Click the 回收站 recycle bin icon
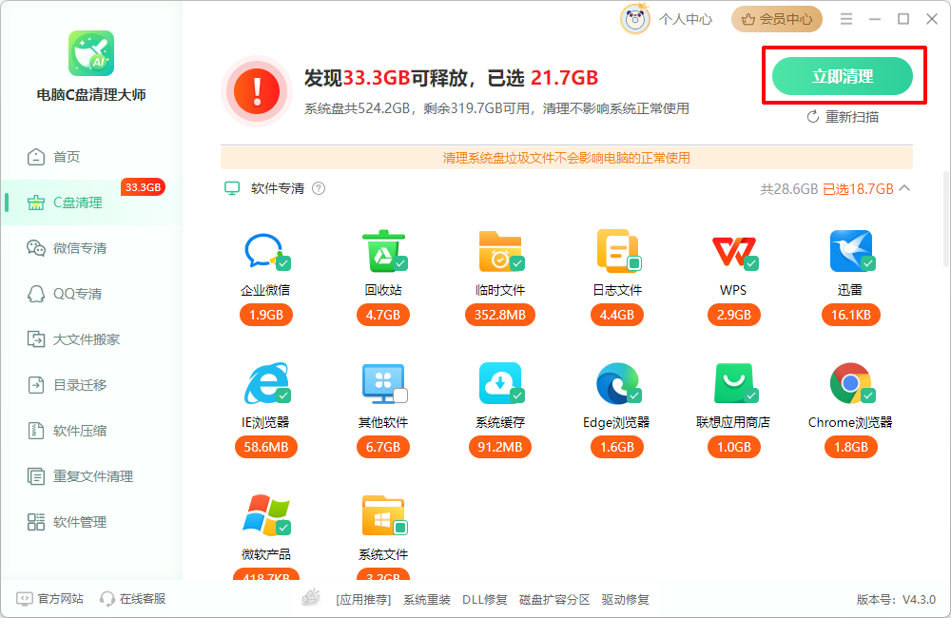This screenshot has width=951, height=618. 384,250
